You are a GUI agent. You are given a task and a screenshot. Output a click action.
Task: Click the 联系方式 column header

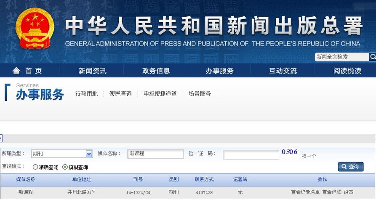pos(204,179)
